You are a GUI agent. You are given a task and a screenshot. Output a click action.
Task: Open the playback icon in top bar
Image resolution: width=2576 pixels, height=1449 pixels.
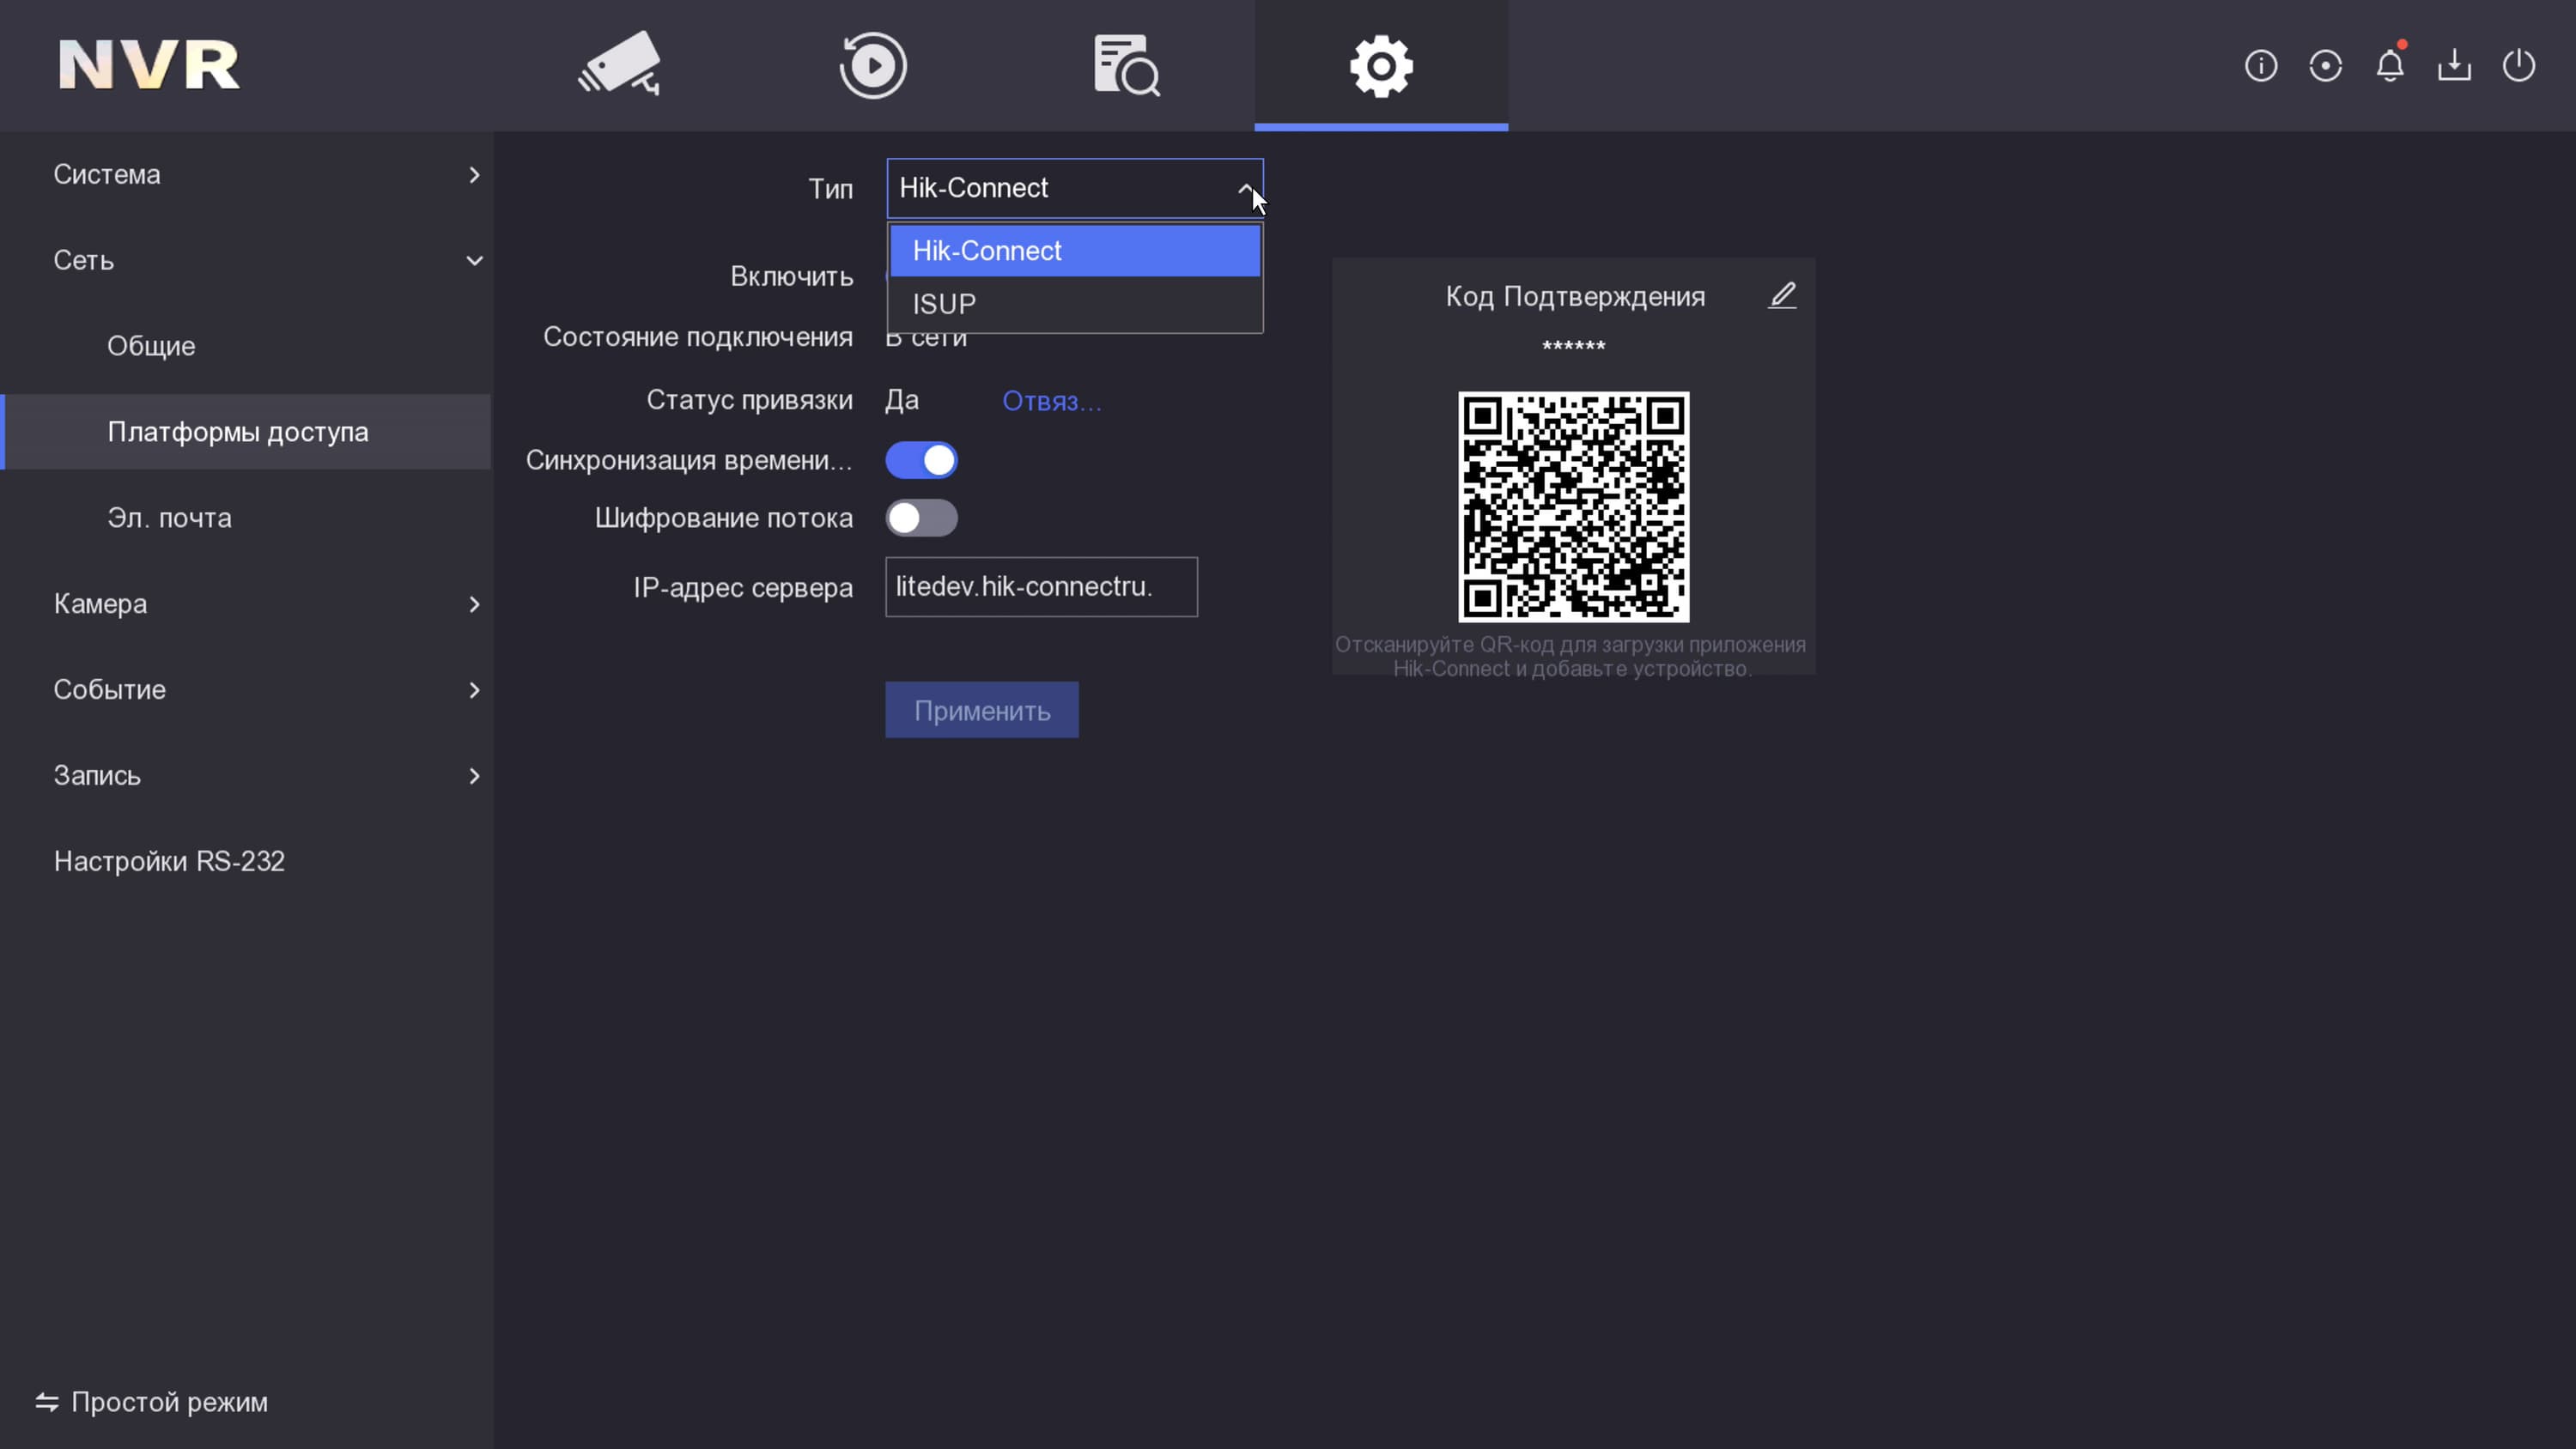pyautogui.click(x=872, y=66)
